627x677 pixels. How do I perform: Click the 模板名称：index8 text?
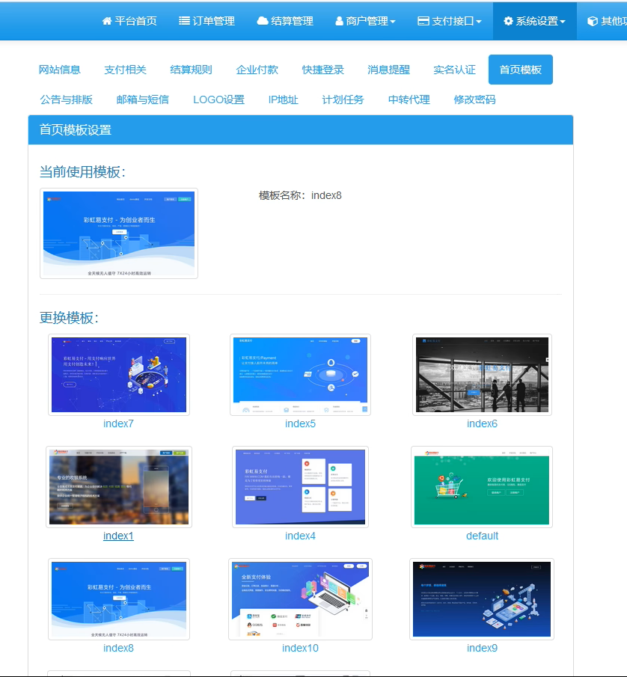click(x=300, y=195)
